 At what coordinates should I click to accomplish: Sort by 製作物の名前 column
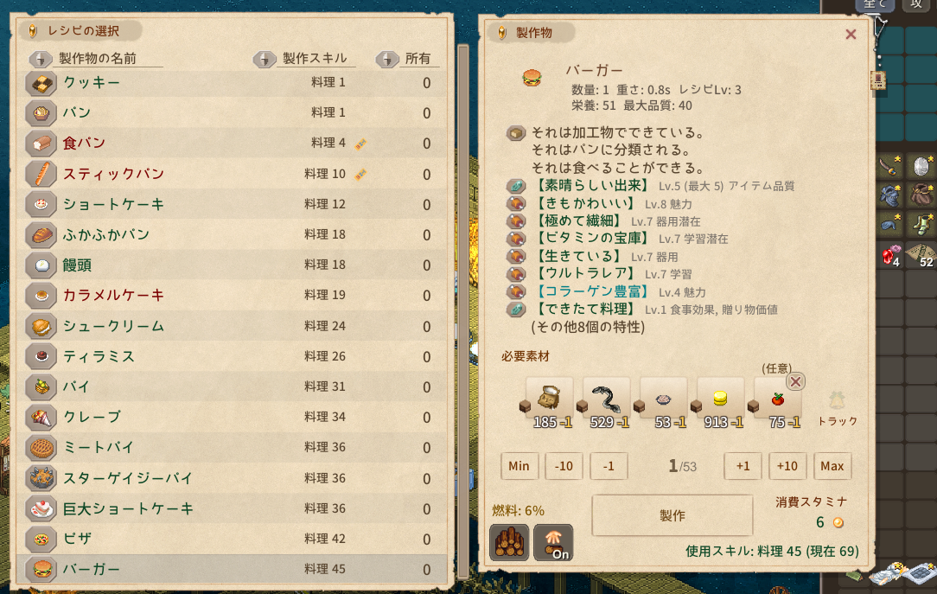(x=96, y=59)
